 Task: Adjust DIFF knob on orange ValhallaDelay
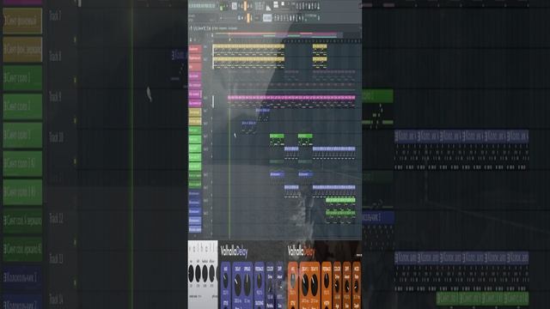[347, 287]
